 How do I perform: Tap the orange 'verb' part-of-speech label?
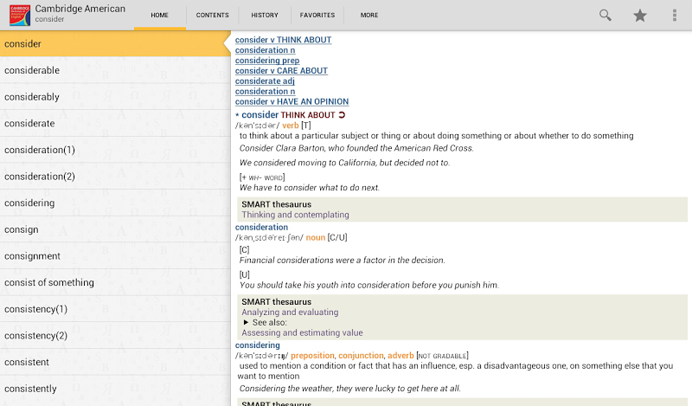click(291, 126)
